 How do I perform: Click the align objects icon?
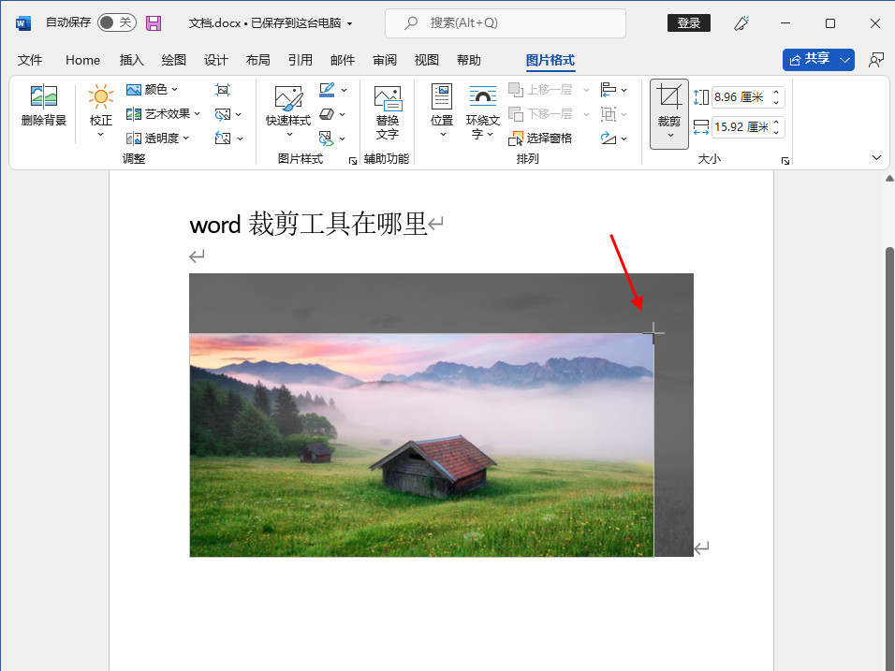coord(609,90)
